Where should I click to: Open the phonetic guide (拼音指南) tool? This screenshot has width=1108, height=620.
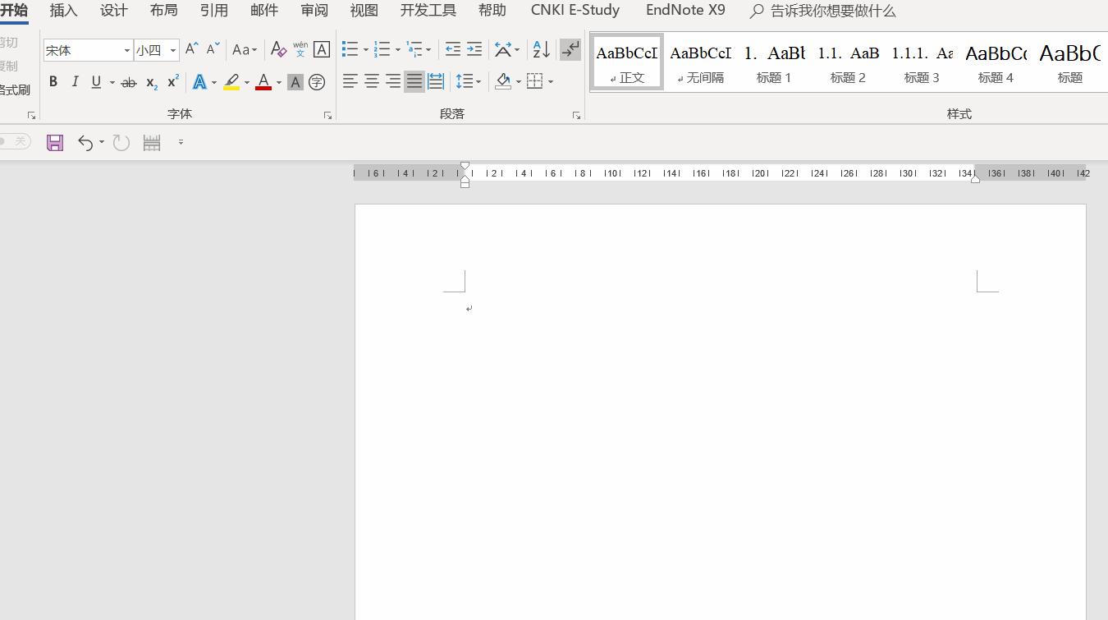click(x=300, y=49)
